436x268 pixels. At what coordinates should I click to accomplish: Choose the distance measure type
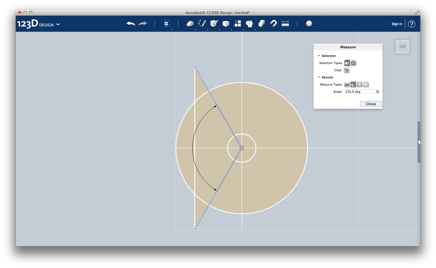click(347, 84)
